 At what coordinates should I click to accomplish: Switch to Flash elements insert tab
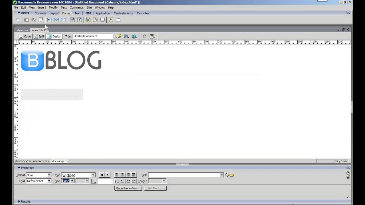[x=123, y=13]
